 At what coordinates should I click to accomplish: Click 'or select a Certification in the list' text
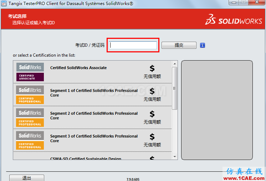coord(44,55)
